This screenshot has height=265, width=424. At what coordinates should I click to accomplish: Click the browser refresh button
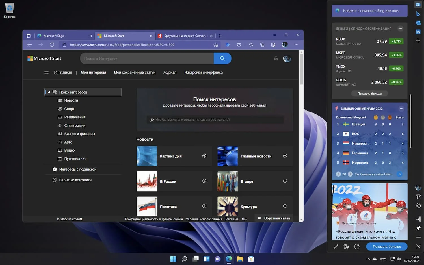point(52,45)
